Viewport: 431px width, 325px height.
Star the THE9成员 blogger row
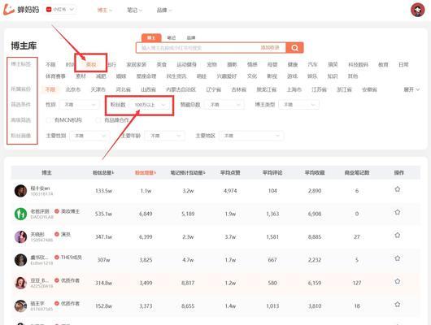[x=397, y=258]
